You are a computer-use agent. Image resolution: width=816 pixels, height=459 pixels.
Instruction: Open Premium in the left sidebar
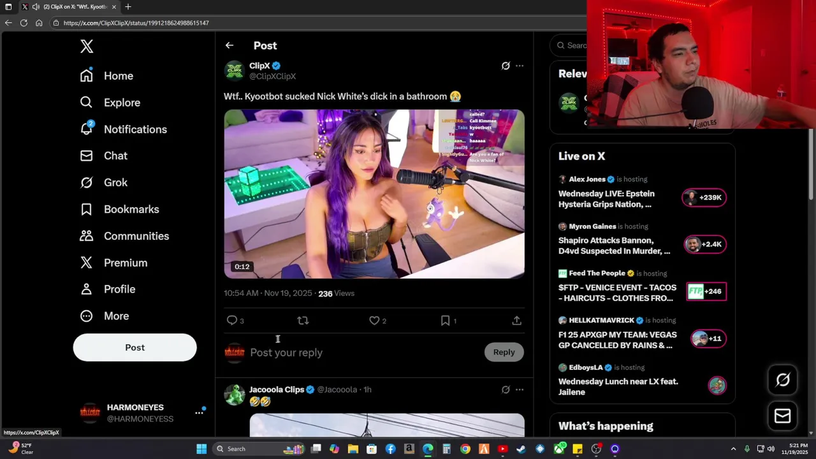click(113, 263)
